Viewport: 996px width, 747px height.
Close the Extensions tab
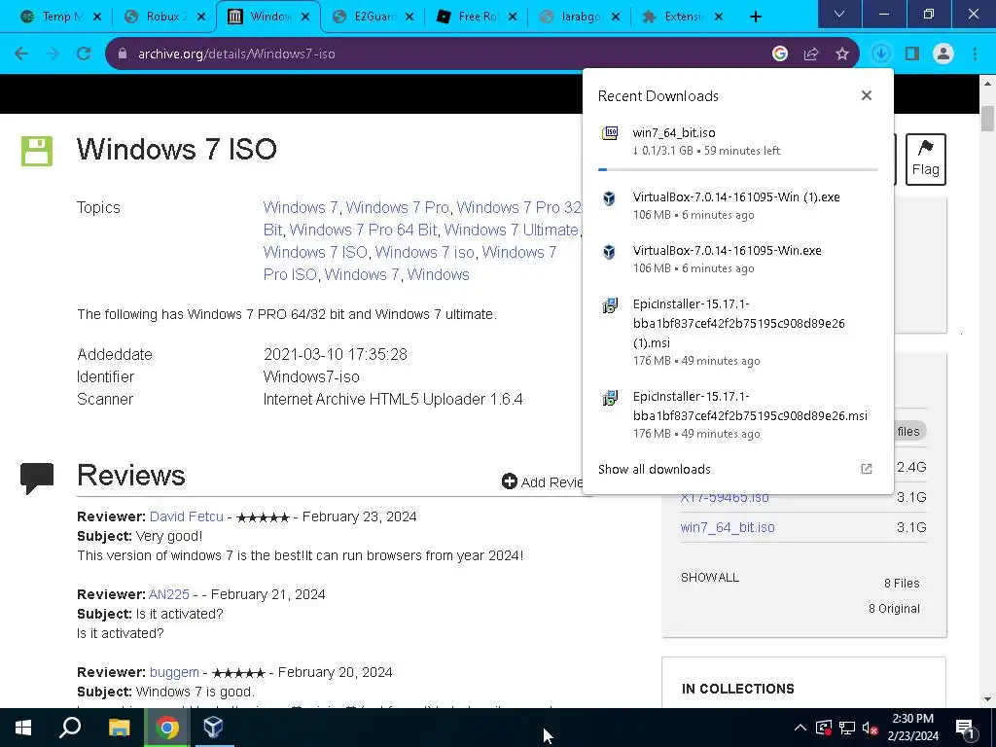click(x=719, y=17)
